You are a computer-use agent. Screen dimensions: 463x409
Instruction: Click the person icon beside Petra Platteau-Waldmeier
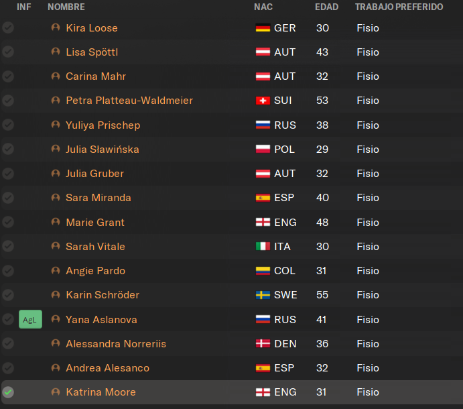[56, 100]
